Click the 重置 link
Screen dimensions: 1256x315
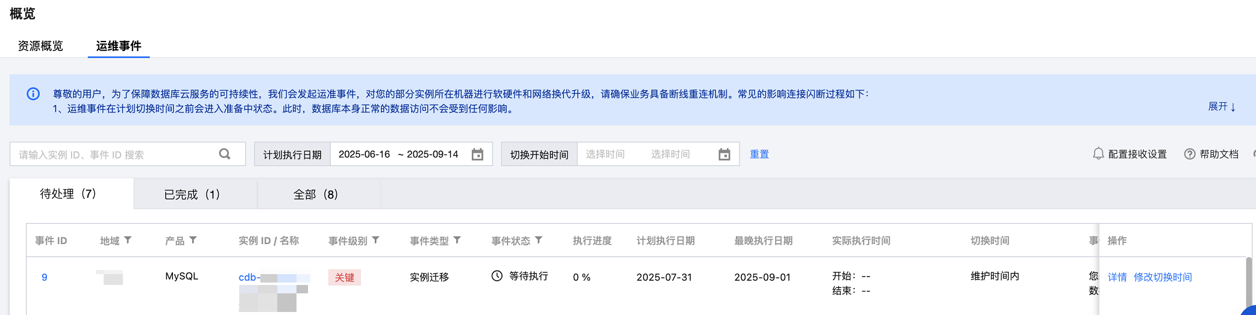click(x=759, y=154)
